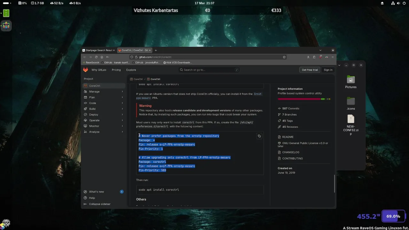Expand Manage sidebar section
The image size is (409, 230).
pos(104,92)
